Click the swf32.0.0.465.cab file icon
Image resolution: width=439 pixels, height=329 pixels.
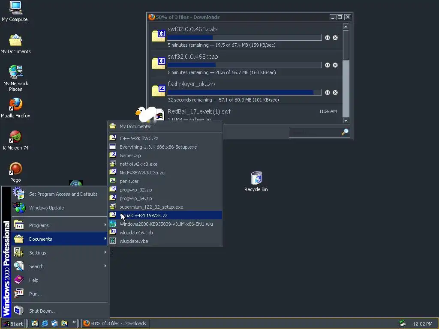coord(159,36)
